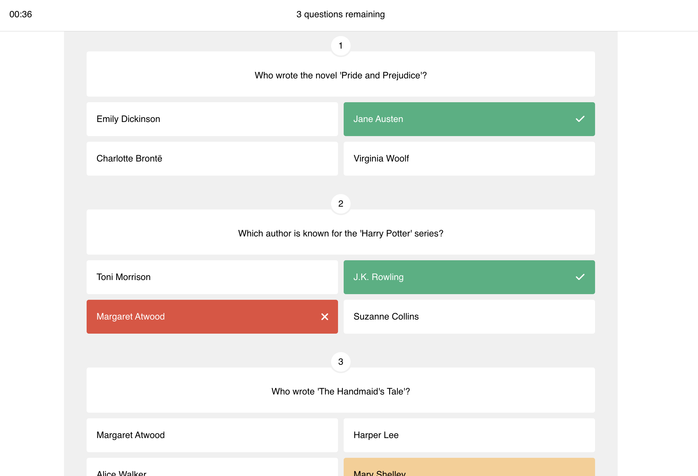The image size is (698, 476).
Task: Select the Emily Dickinson answer
Action: [212, 119]
